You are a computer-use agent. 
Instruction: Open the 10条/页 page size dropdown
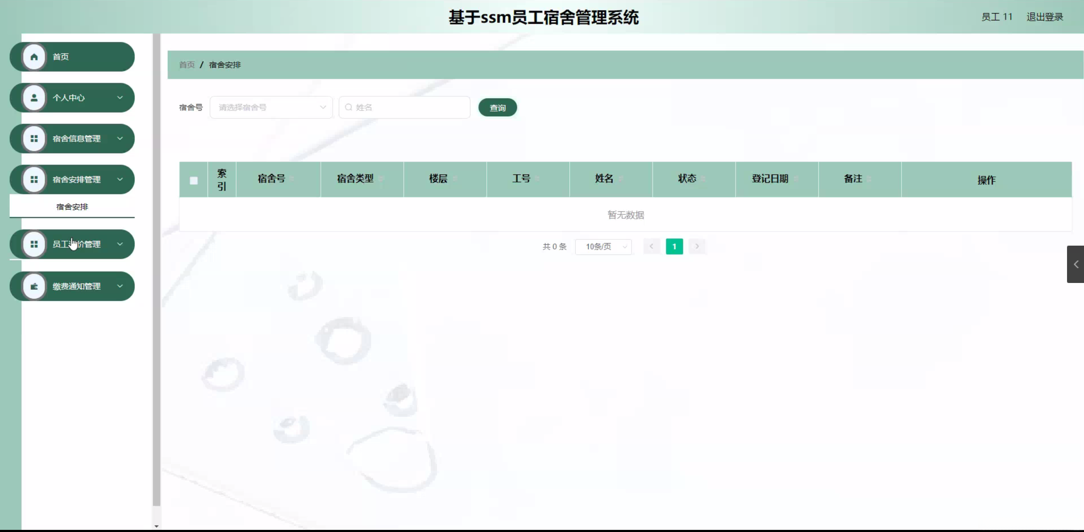point(603,246)
